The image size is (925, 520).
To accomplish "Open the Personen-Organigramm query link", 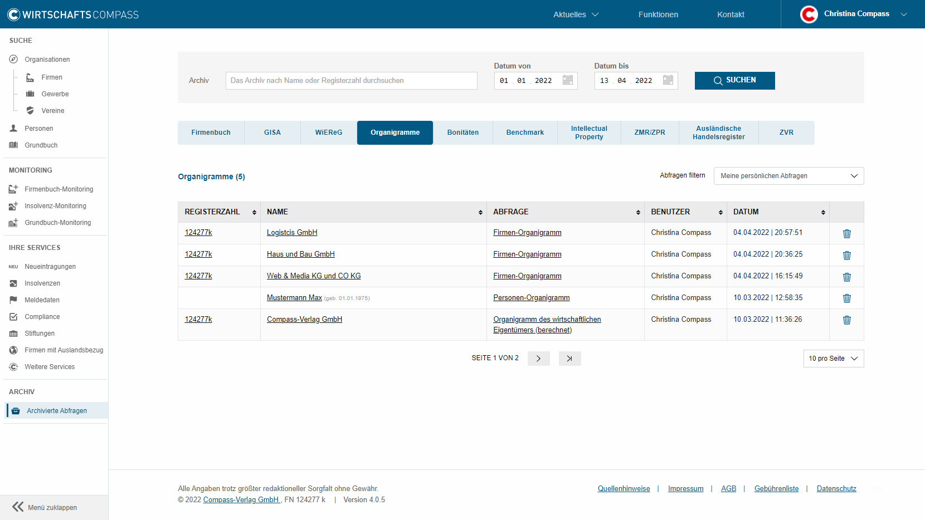I will click(x=531, y=298).
